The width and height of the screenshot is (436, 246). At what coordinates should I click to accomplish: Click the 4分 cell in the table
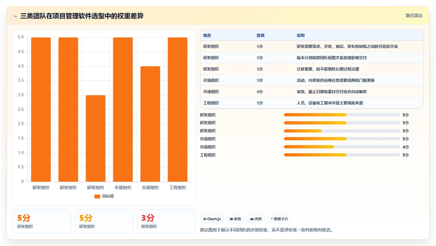(260, 92)
